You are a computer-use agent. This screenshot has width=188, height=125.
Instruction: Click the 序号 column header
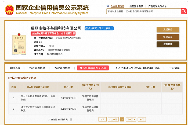click(x=13, y=87)
